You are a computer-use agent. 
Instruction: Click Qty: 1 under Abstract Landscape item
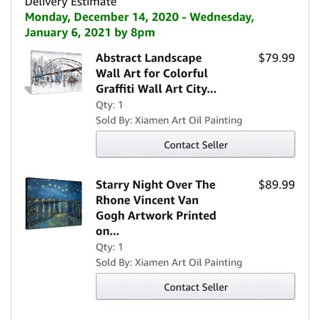[109, 105]
